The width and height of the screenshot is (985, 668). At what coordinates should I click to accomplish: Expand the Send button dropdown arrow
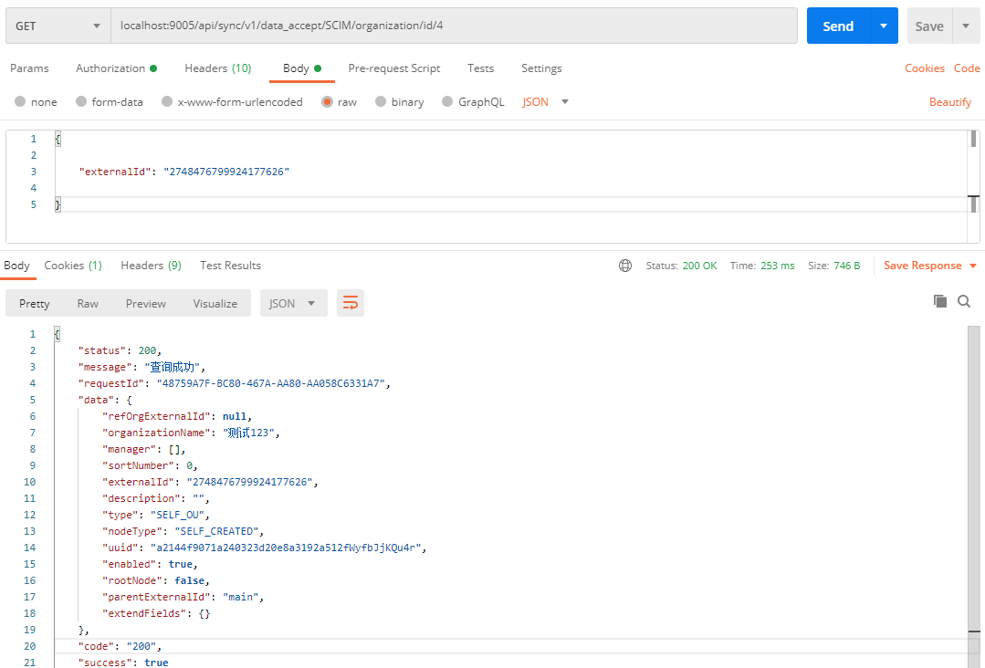click(883, 26)
